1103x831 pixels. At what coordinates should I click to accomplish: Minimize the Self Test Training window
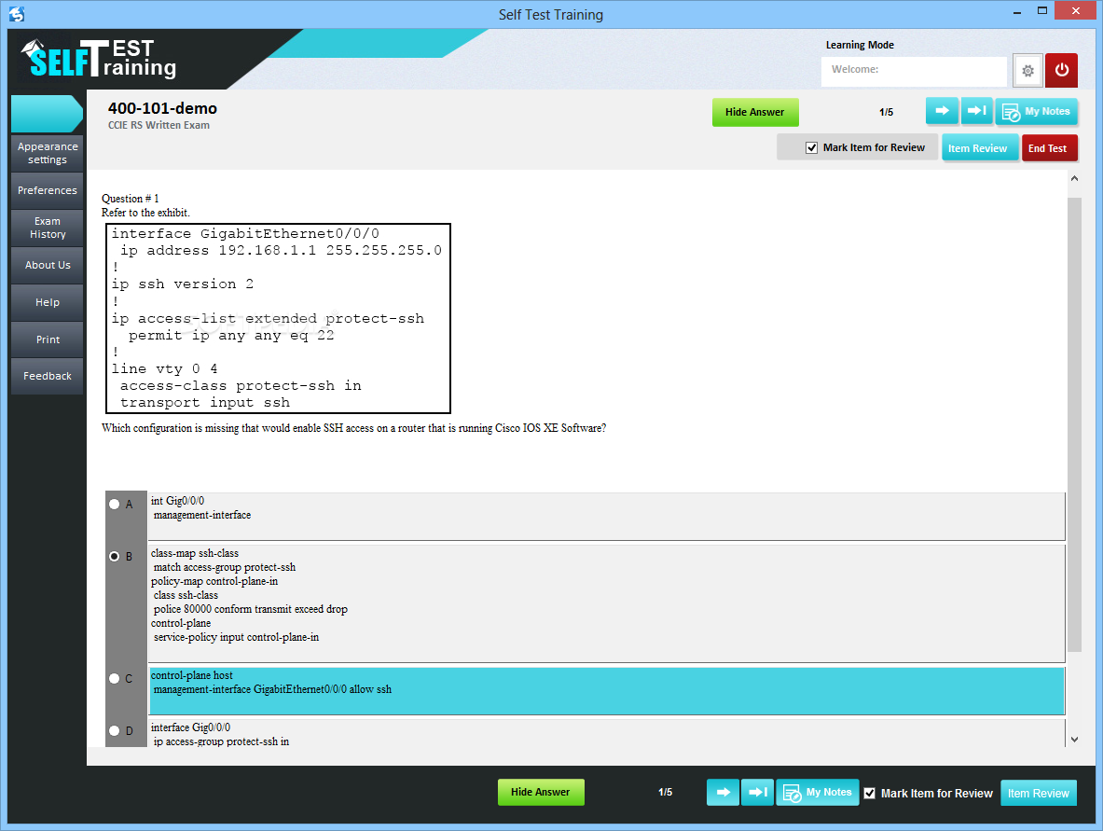(x=1017, y=12)
